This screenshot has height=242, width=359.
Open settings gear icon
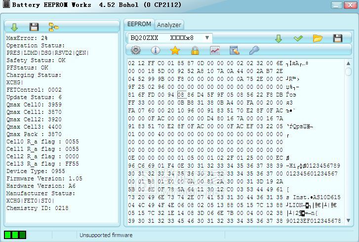click(136, 50)
